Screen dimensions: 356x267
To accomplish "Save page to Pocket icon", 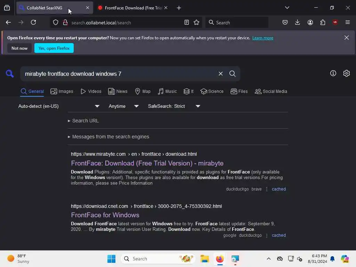I will coord(285,22).
